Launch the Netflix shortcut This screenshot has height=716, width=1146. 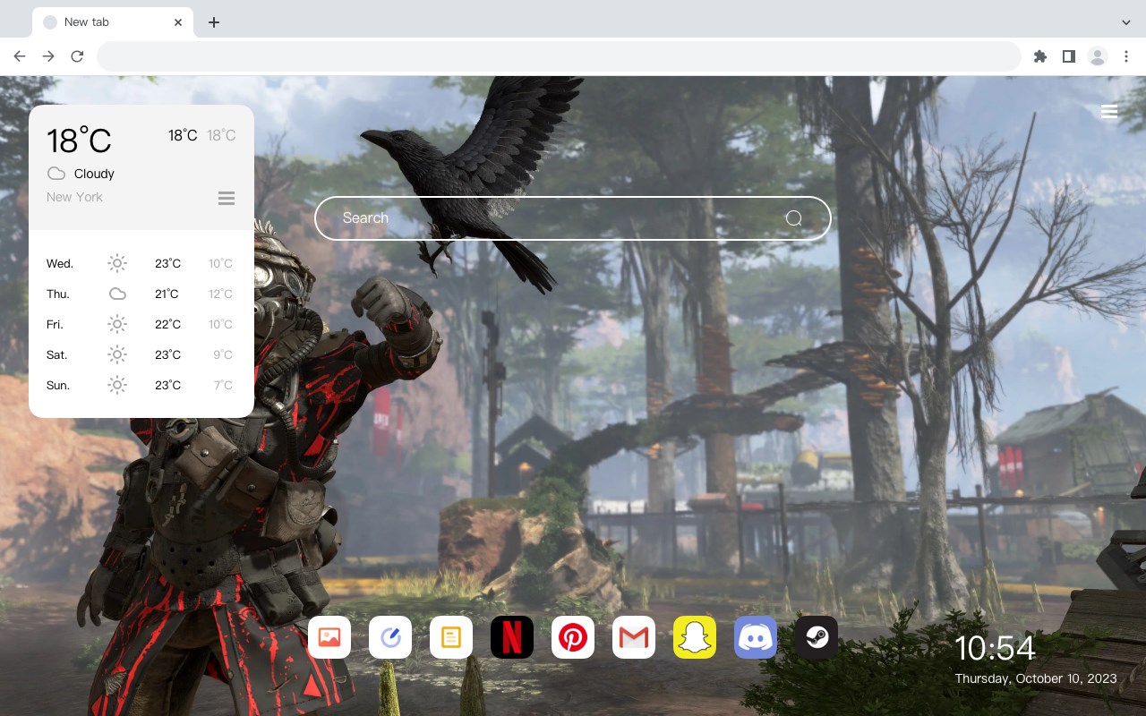(512, 637)
